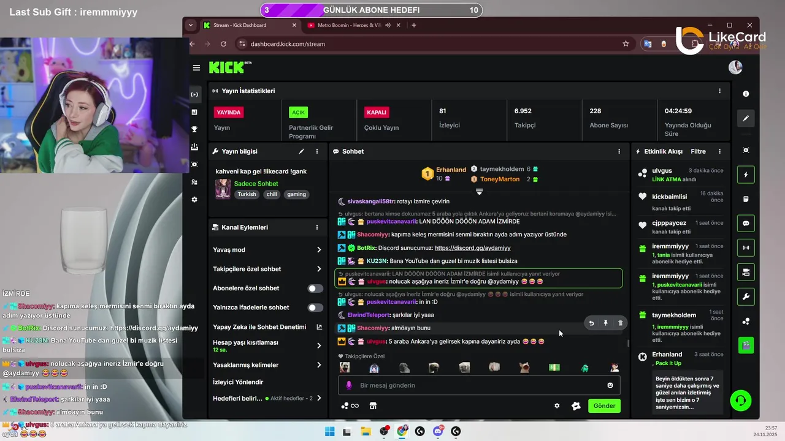
Task: Expand Yavaş mod options
Action: point(319,250)
